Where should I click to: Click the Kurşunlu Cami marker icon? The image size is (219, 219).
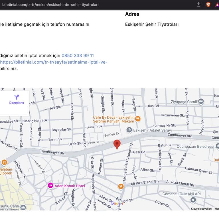point(23,207)
